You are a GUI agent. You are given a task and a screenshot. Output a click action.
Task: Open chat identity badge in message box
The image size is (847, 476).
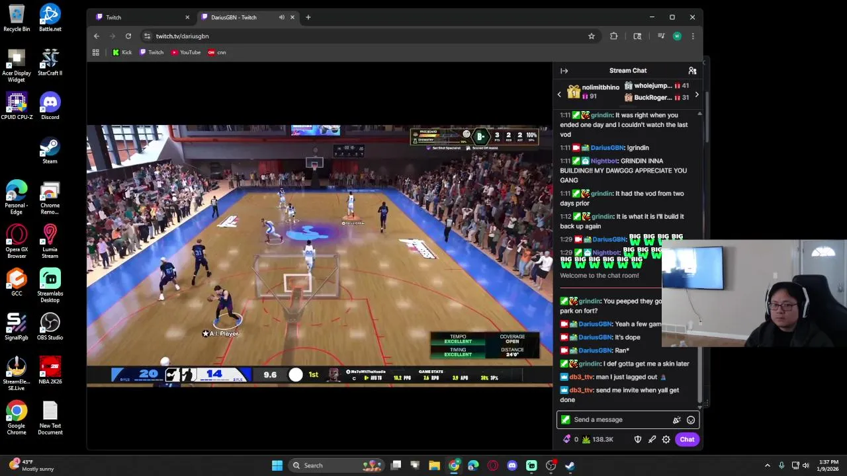click(565, 420)
